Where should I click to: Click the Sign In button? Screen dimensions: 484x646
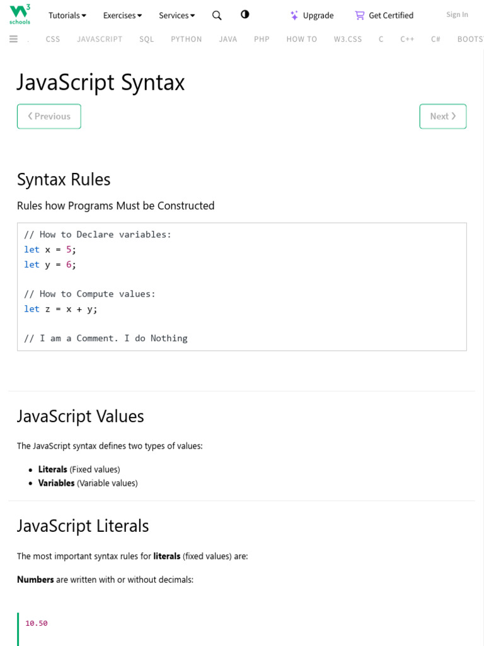(x=457, y=15)
